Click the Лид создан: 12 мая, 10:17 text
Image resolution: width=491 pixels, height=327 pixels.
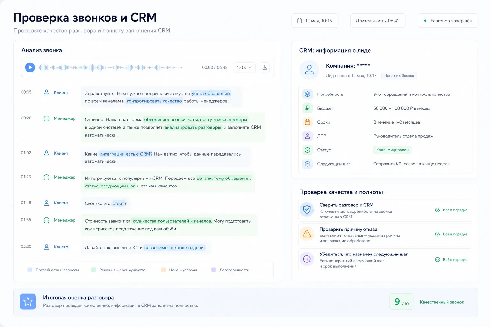351,76
